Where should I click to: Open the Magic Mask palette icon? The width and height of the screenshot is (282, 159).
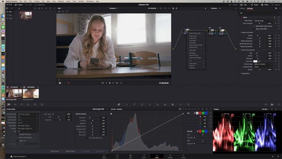point(157,104)
